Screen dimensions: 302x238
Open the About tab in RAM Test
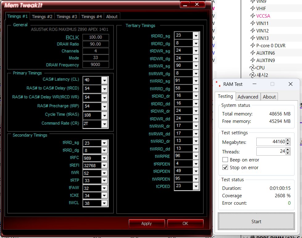click(x=269, y=97)
